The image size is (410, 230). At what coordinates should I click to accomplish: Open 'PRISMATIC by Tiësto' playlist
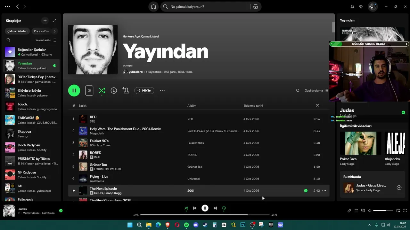coord(31,161)
